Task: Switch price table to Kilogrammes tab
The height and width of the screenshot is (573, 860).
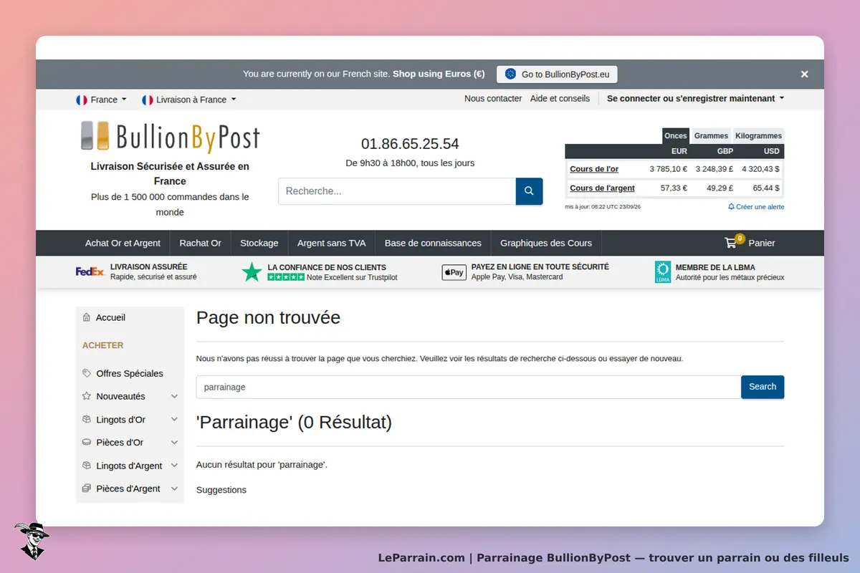Action: point(759,136)
